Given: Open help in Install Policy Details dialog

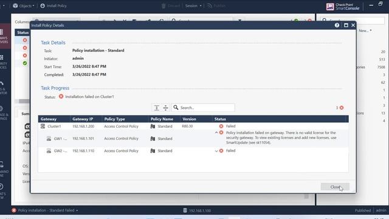Looking at the screenshot, I should pos(337,26).
